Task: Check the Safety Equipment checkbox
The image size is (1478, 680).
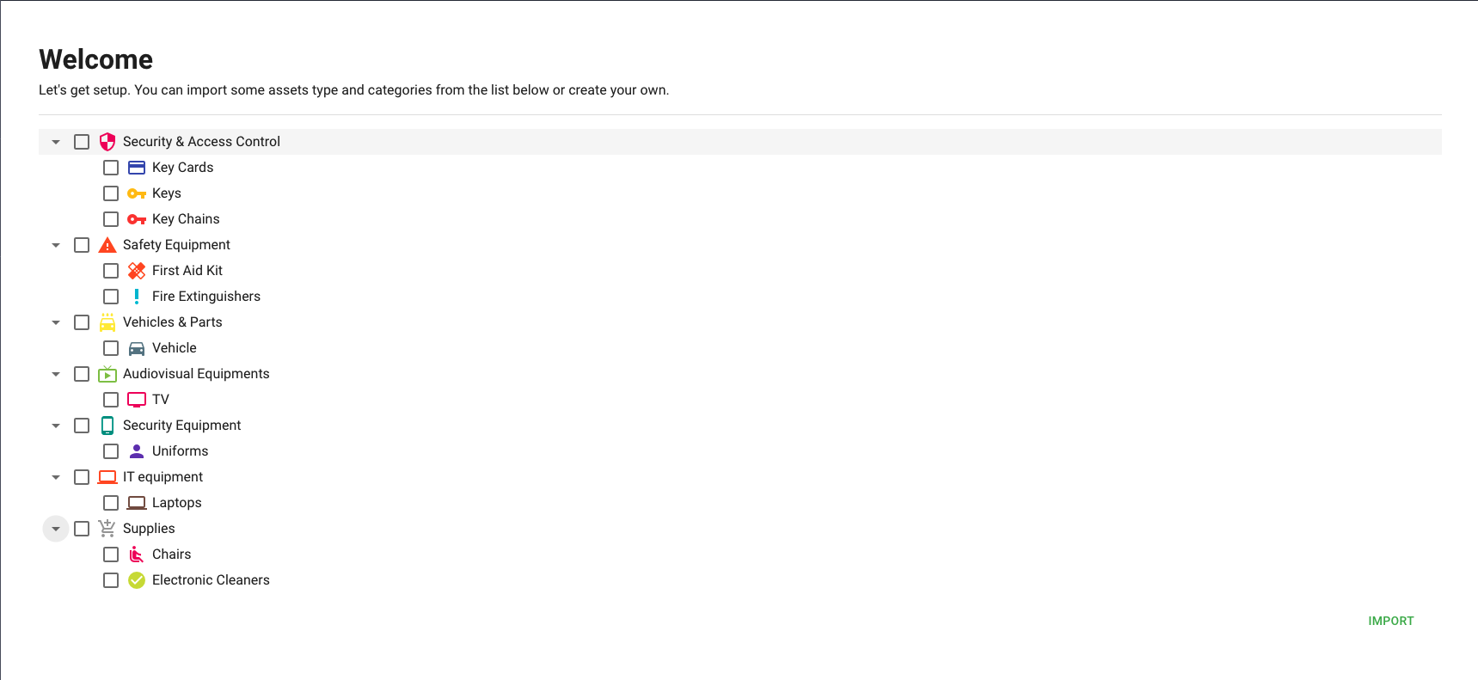Action: tap(82, 245)
